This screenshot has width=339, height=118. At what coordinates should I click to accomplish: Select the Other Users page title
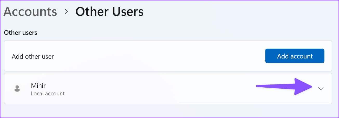(109, 12)
